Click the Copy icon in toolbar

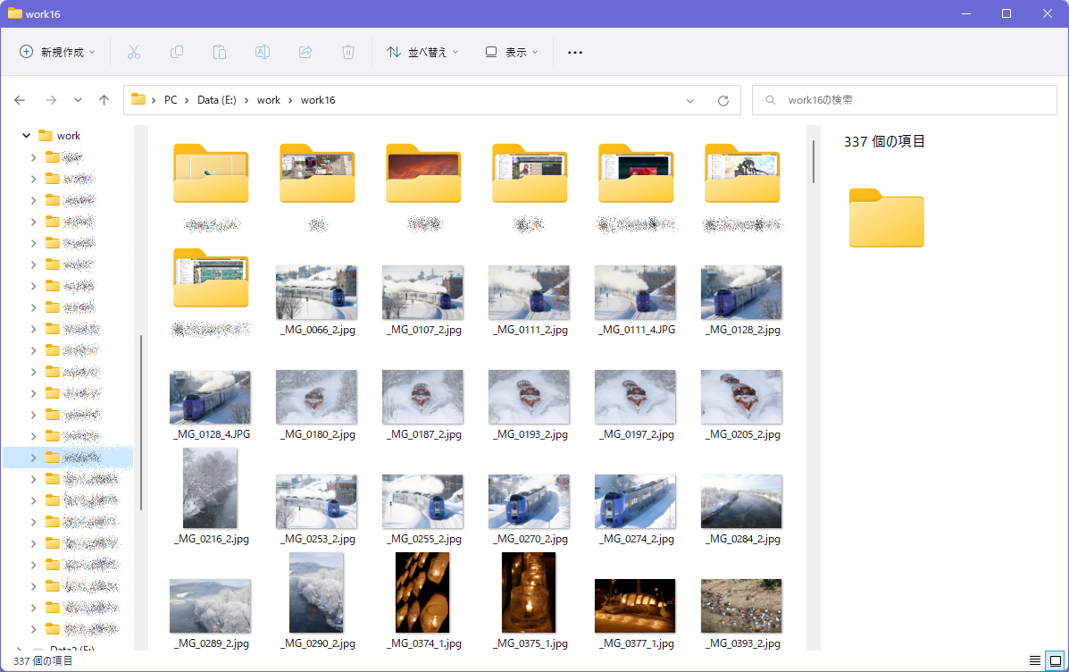click(177, 52)
